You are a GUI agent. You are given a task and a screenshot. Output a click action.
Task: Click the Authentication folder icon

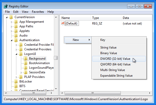click(x=16, y=40)
